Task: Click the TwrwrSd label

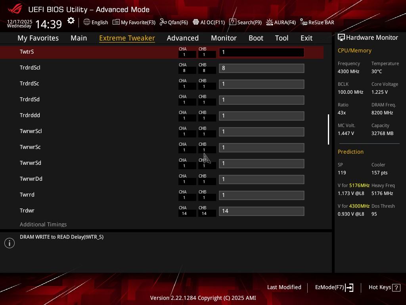Action: tap(30, 163)
